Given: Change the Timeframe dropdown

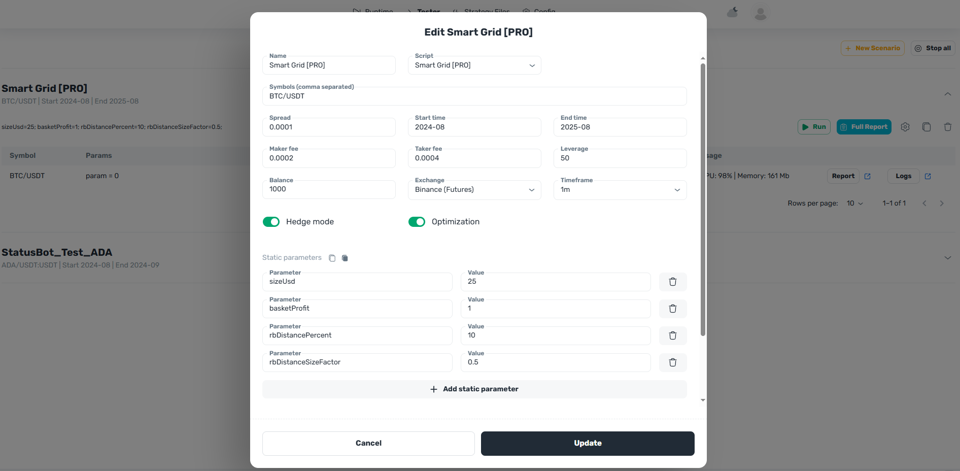Looking at the screenshot, I should (620, 190).
